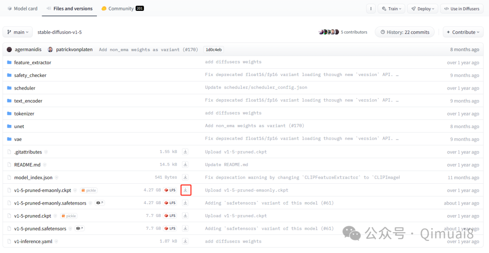Viewport: 489px width, 253px height.
Task: Open v1-5-pruned-emaonly.safetensors file name
Action: click(50, 203)
